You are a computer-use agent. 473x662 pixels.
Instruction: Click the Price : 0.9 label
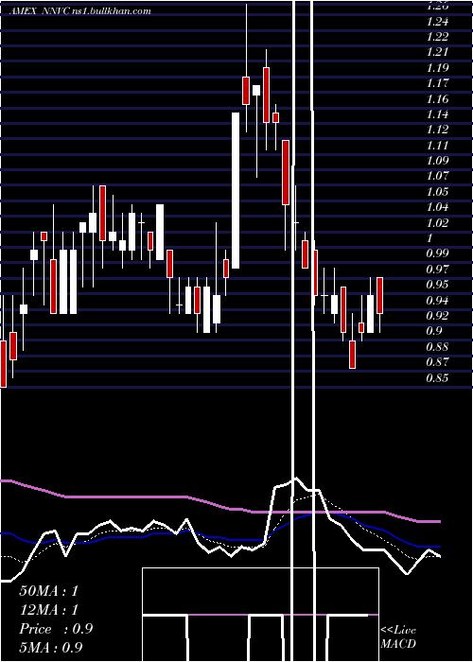(56, 629)
